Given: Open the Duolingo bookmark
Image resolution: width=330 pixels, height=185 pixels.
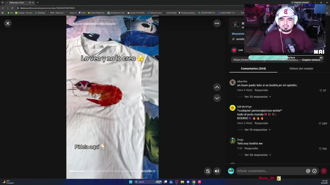Looking at the screenshot, I should 24,13.
